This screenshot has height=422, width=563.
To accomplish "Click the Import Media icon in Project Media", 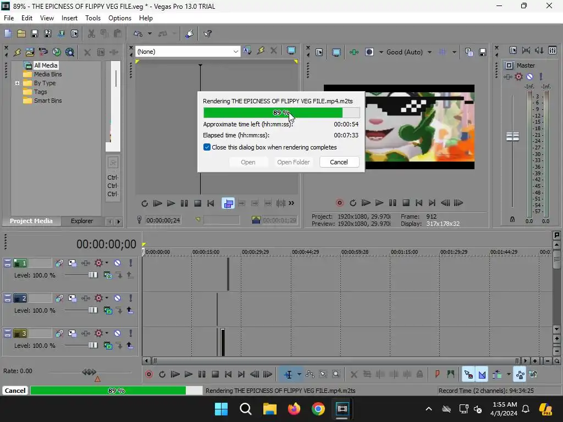I will [x=30, y=52].
